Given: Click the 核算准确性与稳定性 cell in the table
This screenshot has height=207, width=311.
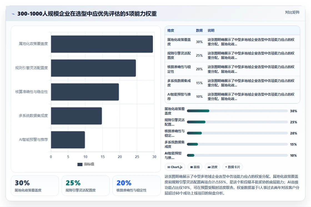Looking at the screenshot, I should click(x=179, y=69).
